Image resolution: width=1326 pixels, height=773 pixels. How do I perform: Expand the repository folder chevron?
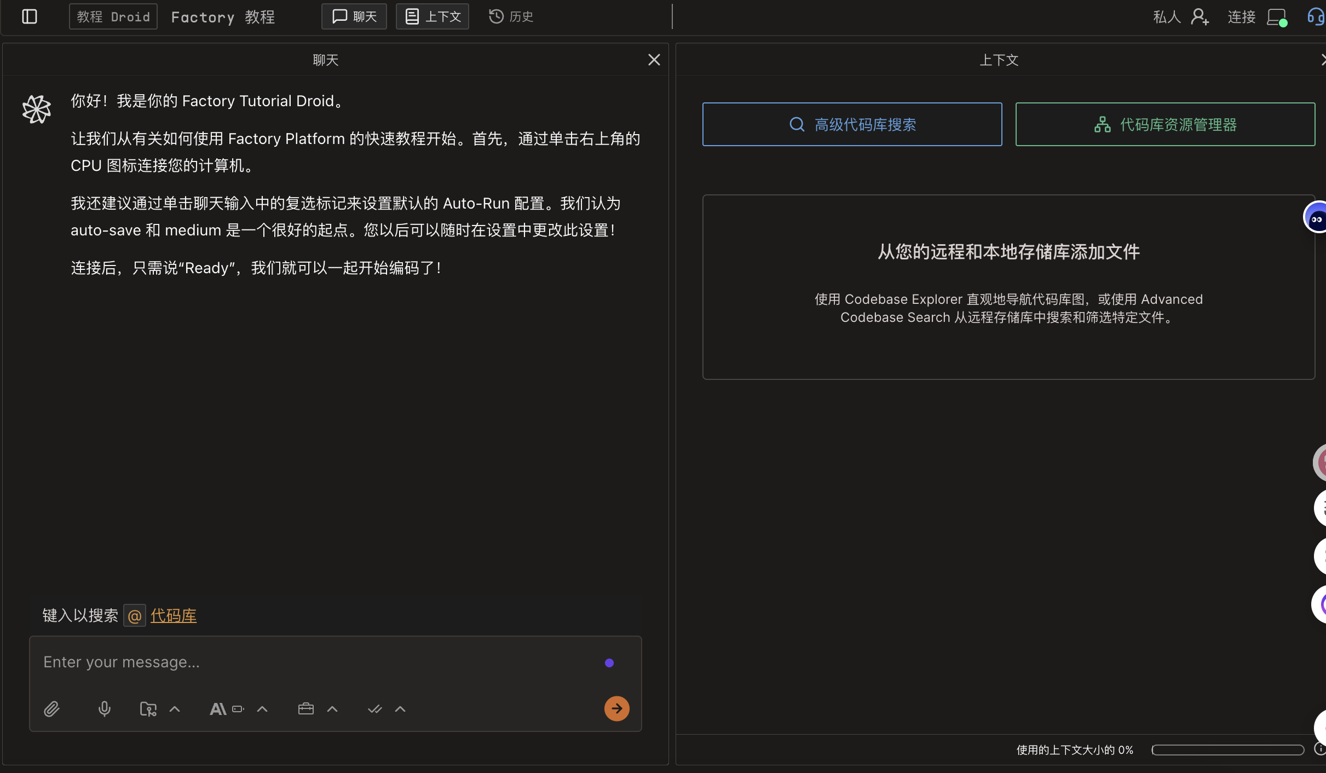click(x=175, y=709)
